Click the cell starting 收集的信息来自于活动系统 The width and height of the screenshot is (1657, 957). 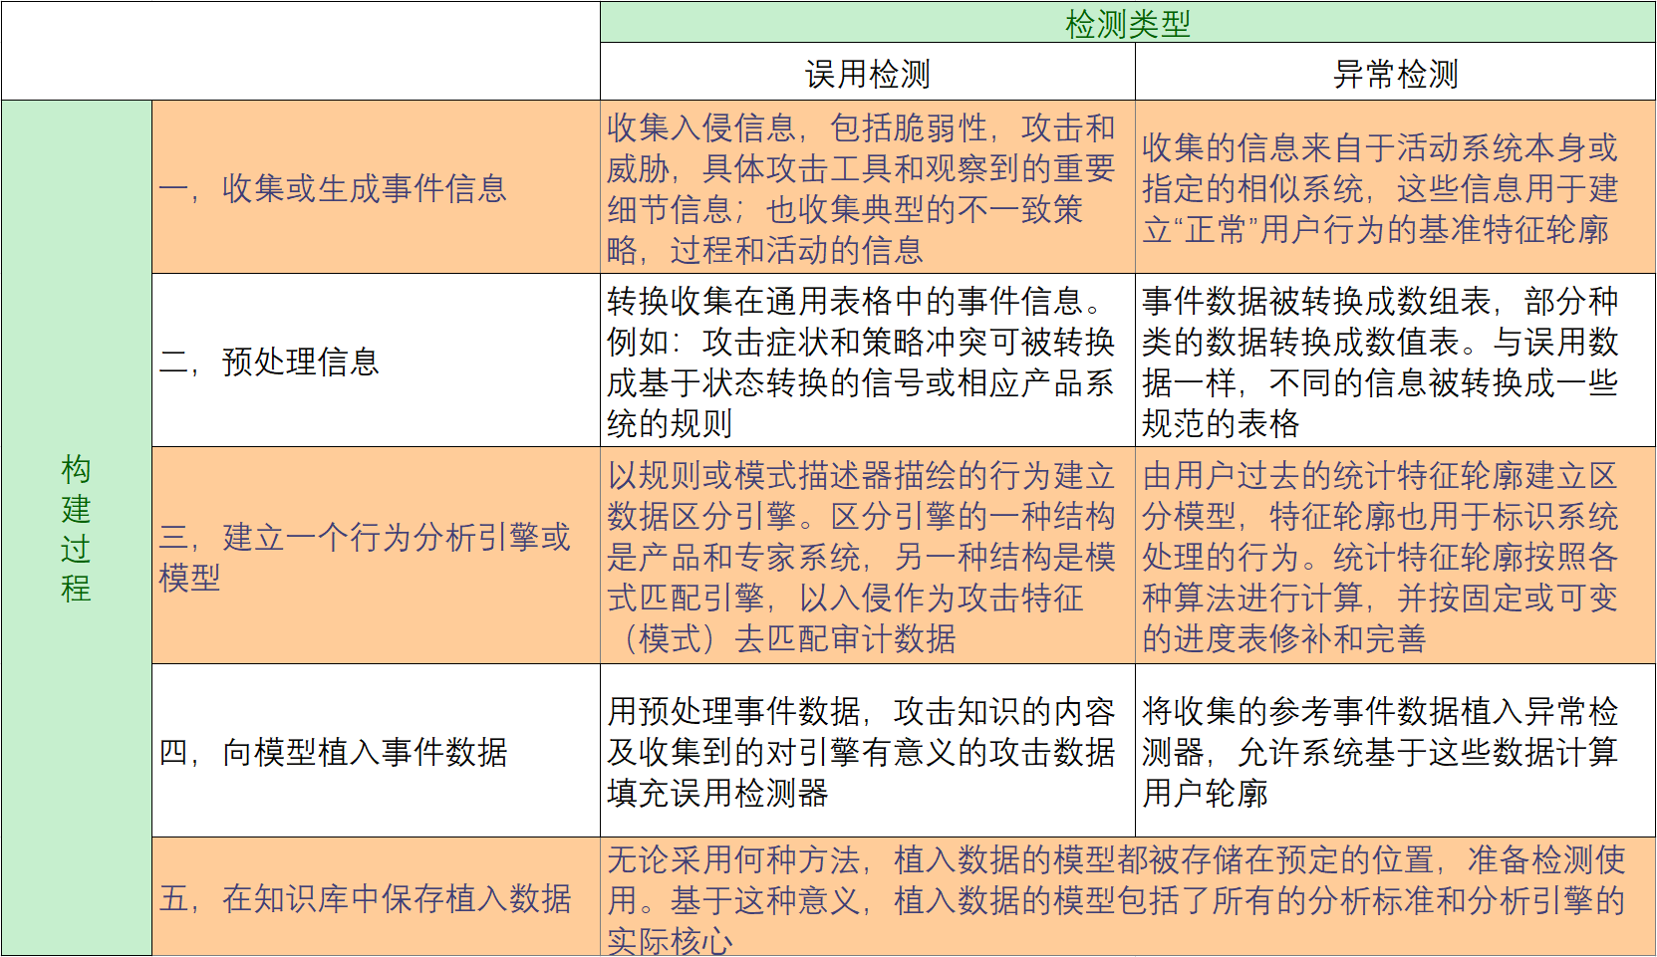pyautogui.click(x=1395, y=187)
